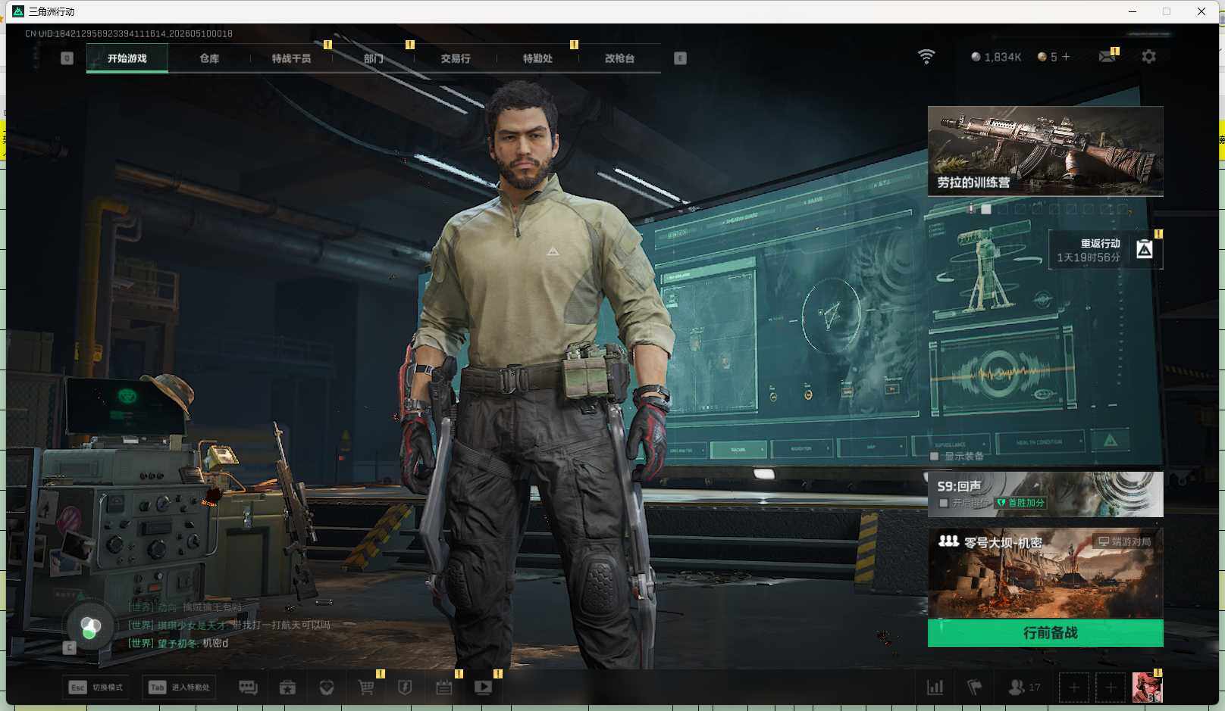
Task: Open the player avatar profile
Action: pyautogui.click(x=1147, y=688)
